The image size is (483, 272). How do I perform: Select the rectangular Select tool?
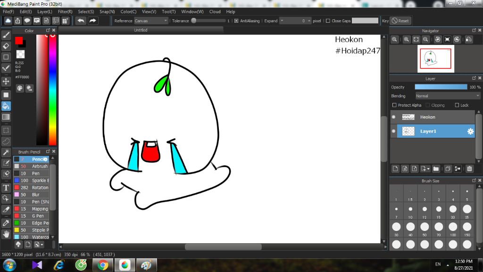pos(6,130)
